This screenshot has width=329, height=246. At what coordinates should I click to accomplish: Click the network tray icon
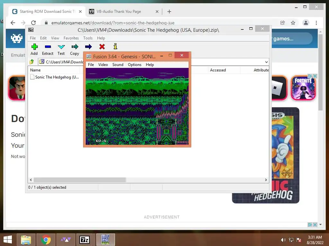tap(291, 240)
